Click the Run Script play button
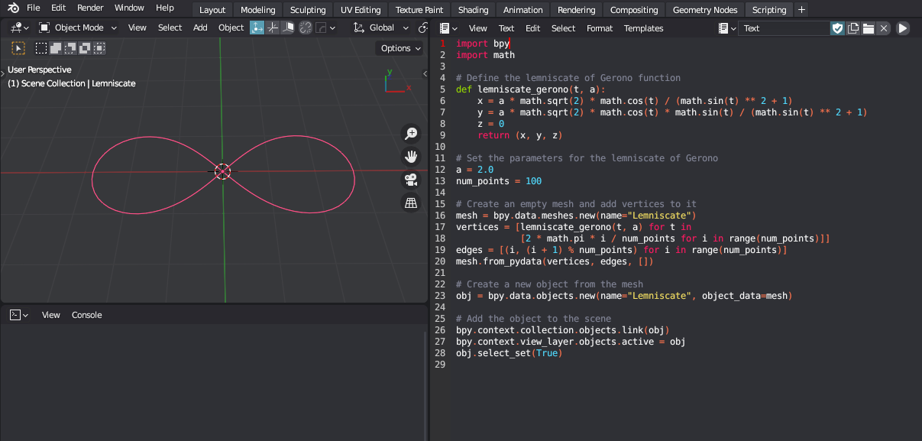This screenshot has width=922, height=441. [902, 28]
